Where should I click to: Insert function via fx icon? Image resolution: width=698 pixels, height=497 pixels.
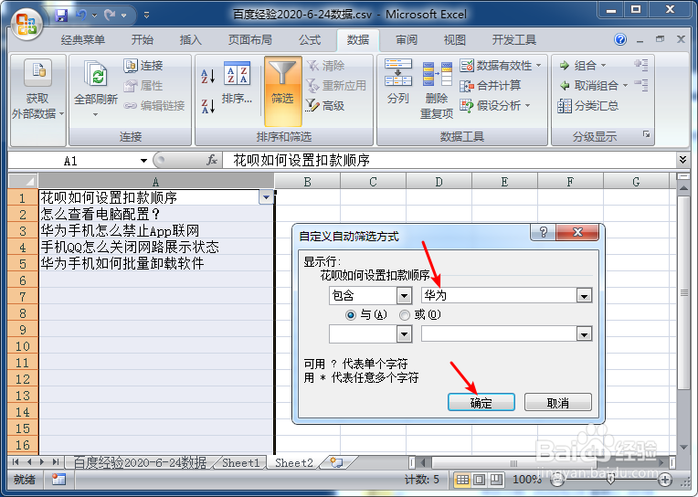[x=212, y=160]
